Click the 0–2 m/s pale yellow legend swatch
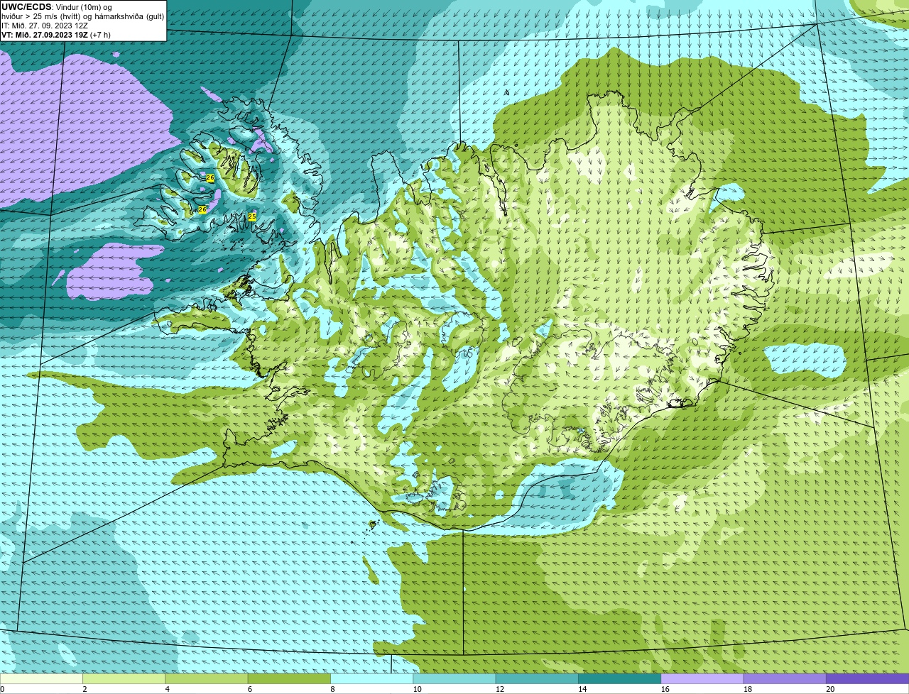909x694 pixels. point(41,678)
